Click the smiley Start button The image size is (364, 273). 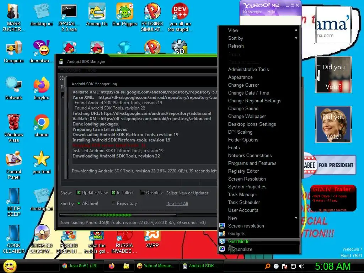[10, 266]
